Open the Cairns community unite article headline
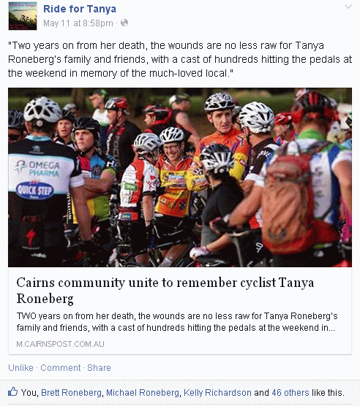360x406 pixels. point(165,290)
